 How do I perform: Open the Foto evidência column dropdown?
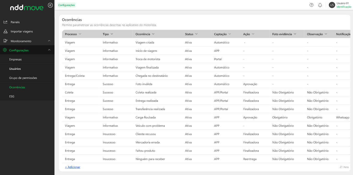[x=295, y=34]
